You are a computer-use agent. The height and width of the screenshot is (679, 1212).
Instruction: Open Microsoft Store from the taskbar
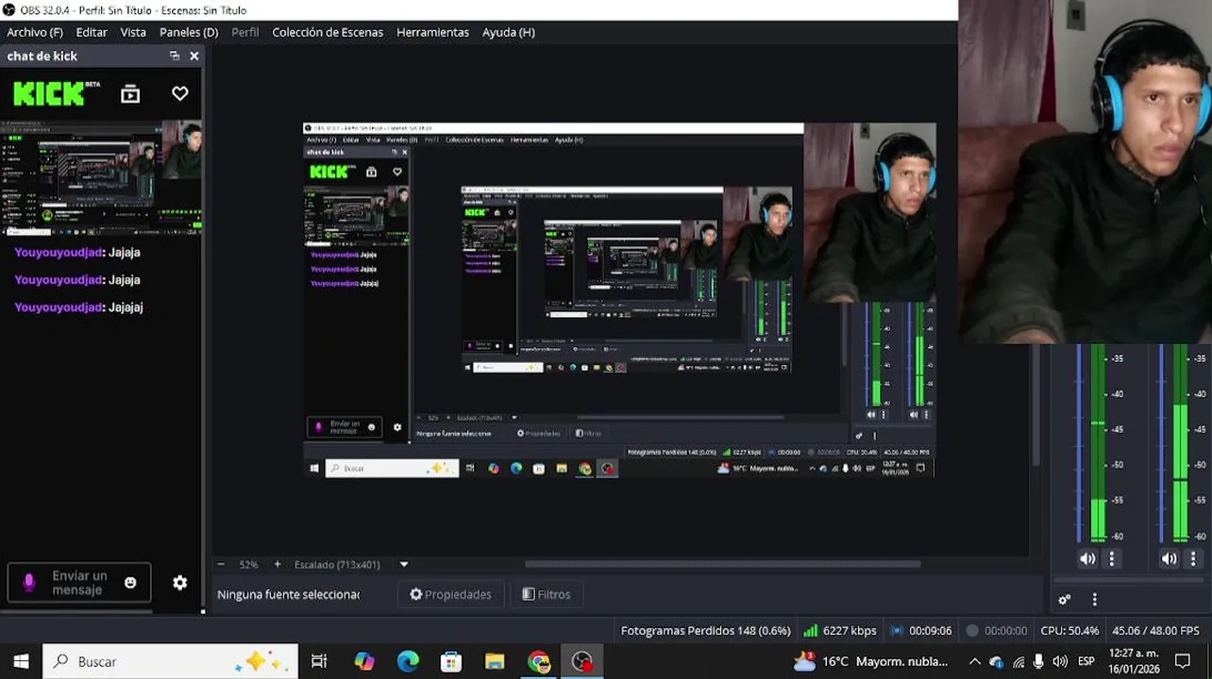click(451, 661)
